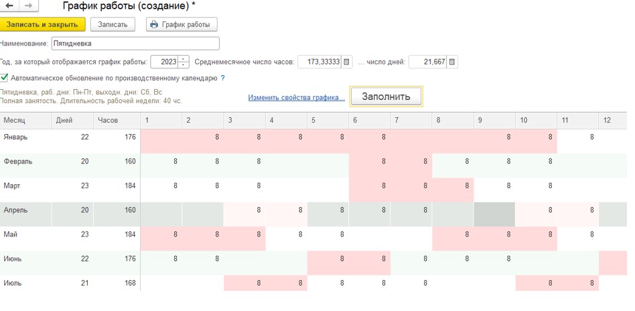This screenshot has width=635, height=311.
Task: Decrease the year with the down stepper arrow
Action: tap(184, 65)
